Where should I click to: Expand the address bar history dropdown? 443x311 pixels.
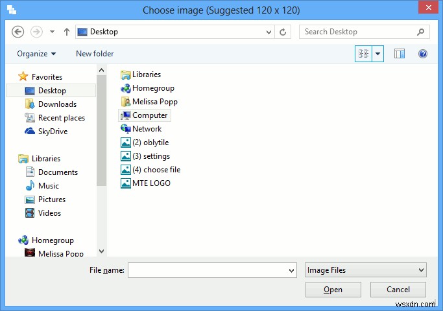(x=269, y=32)
